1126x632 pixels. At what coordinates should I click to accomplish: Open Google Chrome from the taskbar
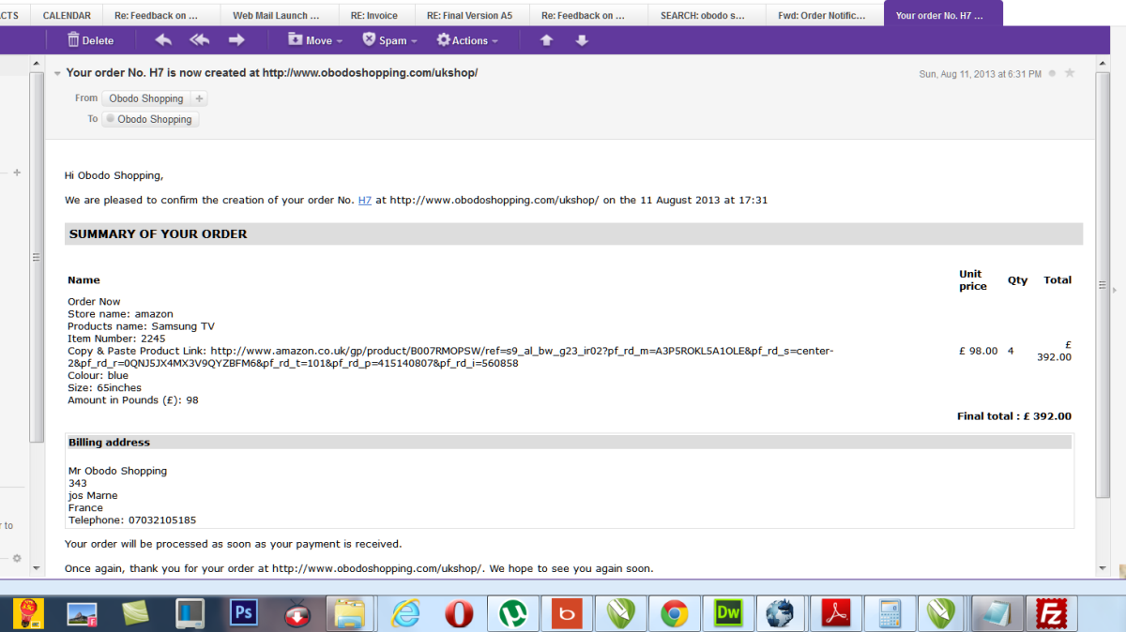pos(674,613)
